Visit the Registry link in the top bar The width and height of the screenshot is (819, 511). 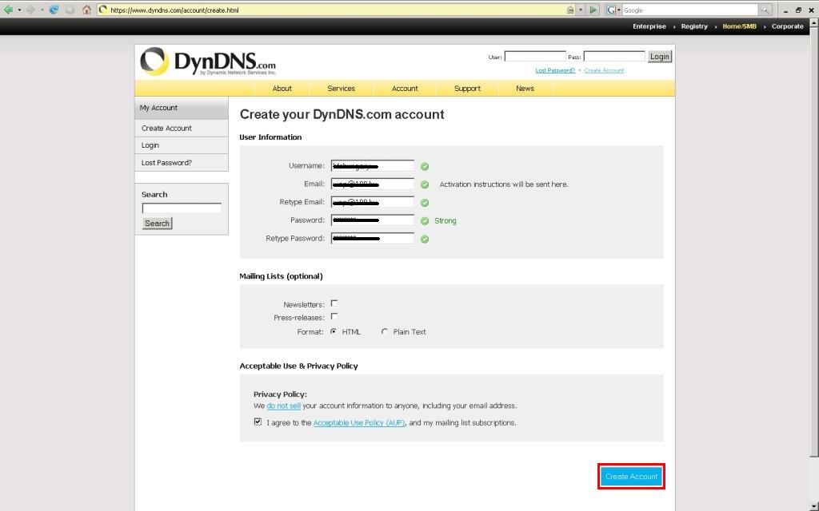694,26
